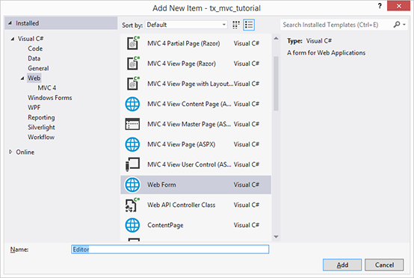Image resolution: width=414 pixels, height=278 pixels.
Task: Click the MVC 4 View Page (Razor) icon
Action: click(x=133, y=64)
